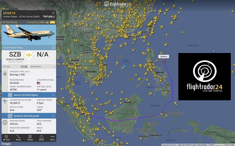235x146 pixels.
Task: Click the Google logo on the map
Action: click(6, 144)
